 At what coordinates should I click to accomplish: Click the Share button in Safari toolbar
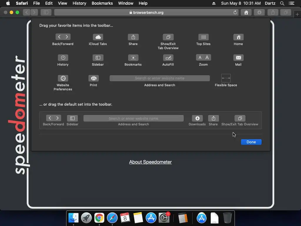pyautogui.click(x=273, y=12)
